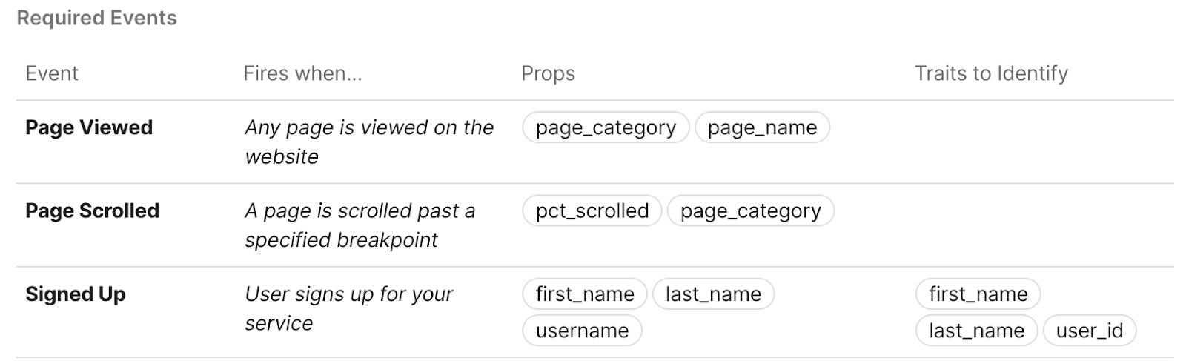Select the Page Scrolled event row
The image size is (1186, 361).
point(594,225)
